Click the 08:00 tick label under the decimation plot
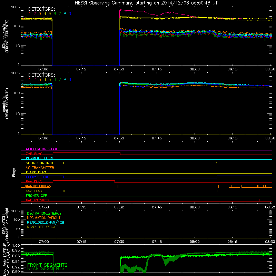Viewport: 276px width, 276px height. pos(195,242)
